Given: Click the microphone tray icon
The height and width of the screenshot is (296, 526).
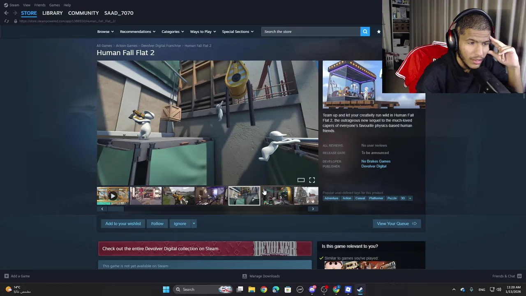Looking at the screenshot, I should pyautogui.click(x=471, y=289).
